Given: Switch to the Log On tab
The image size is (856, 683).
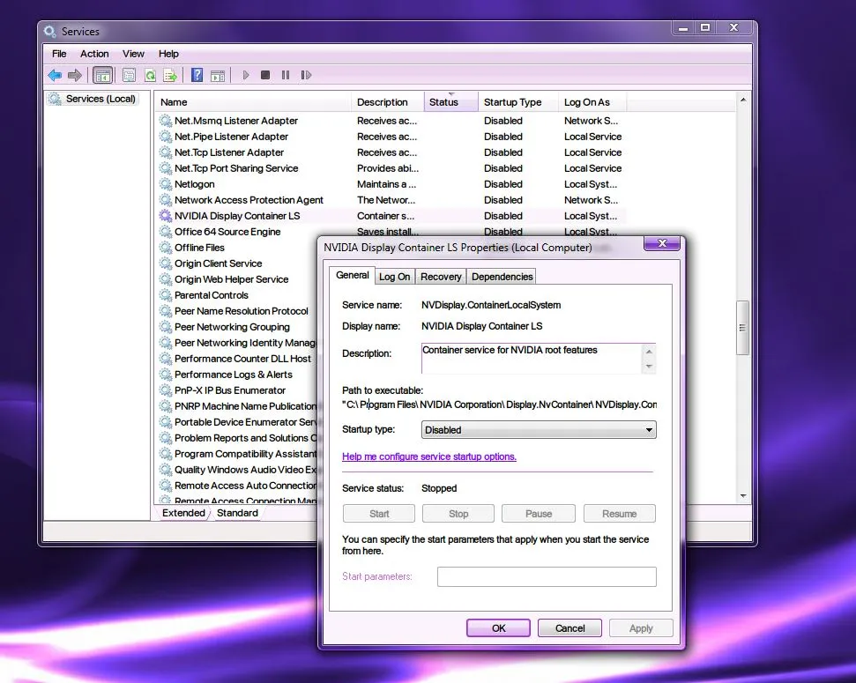Looking at the screenshot, I should point(395,277).
